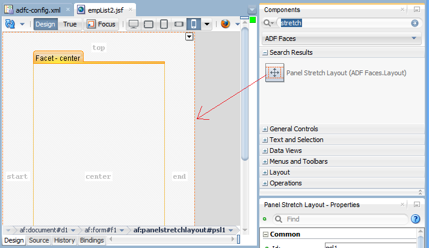Switch to the Source tab
Image resolution: width=429 pixels, height=248 pixels.
39,240
